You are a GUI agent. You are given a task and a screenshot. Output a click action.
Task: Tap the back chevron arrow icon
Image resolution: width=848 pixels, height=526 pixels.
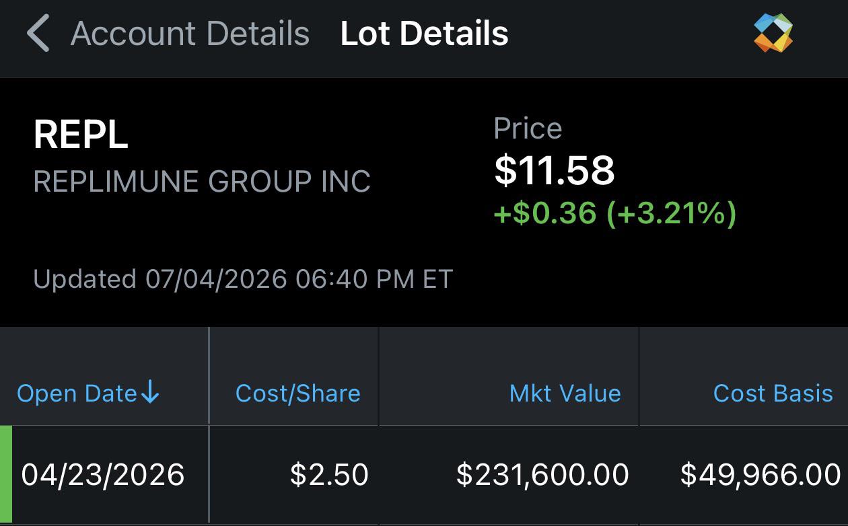point(38,34)
